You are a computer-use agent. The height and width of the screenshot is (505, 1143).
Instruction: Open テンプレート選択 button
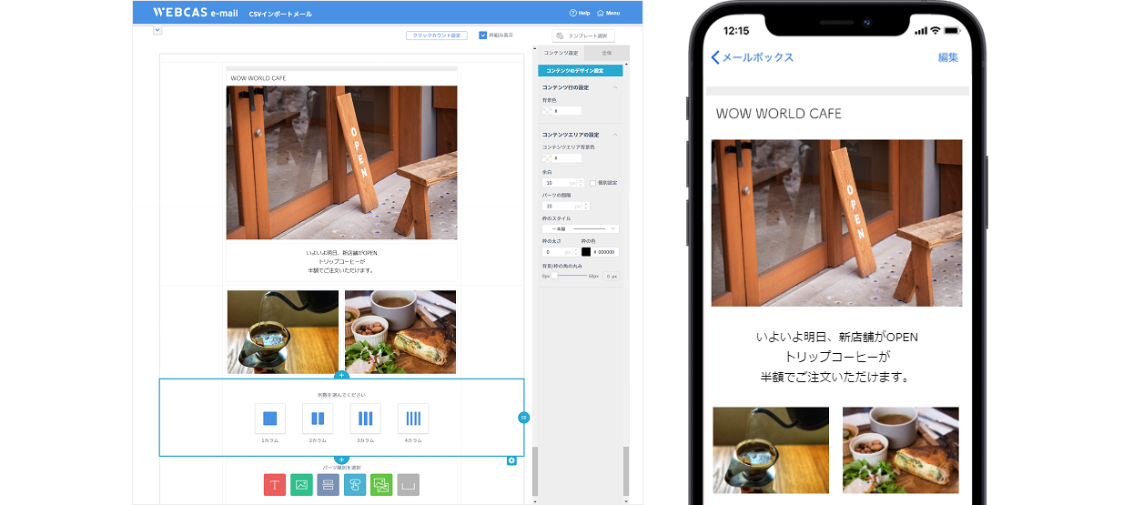coord(583,35)
